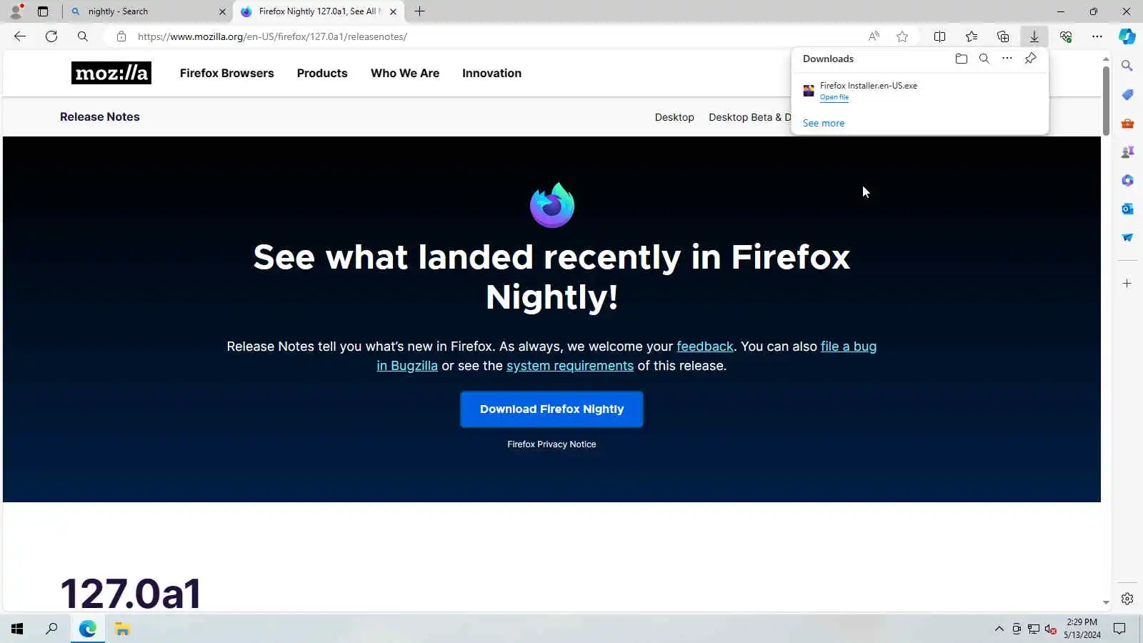The image size is (1143, 643).
Task: Select the Desktop release notes link
Action: (x=674, y=117)
